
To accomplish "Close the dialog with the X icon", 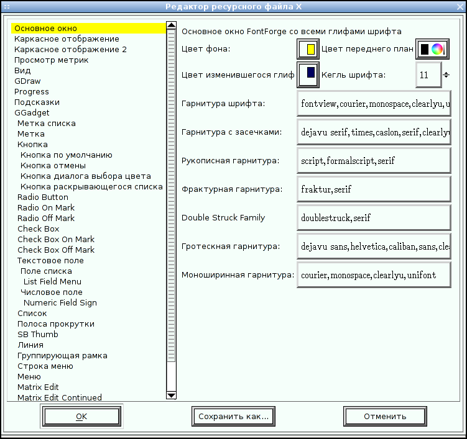I will coord(460,7).
